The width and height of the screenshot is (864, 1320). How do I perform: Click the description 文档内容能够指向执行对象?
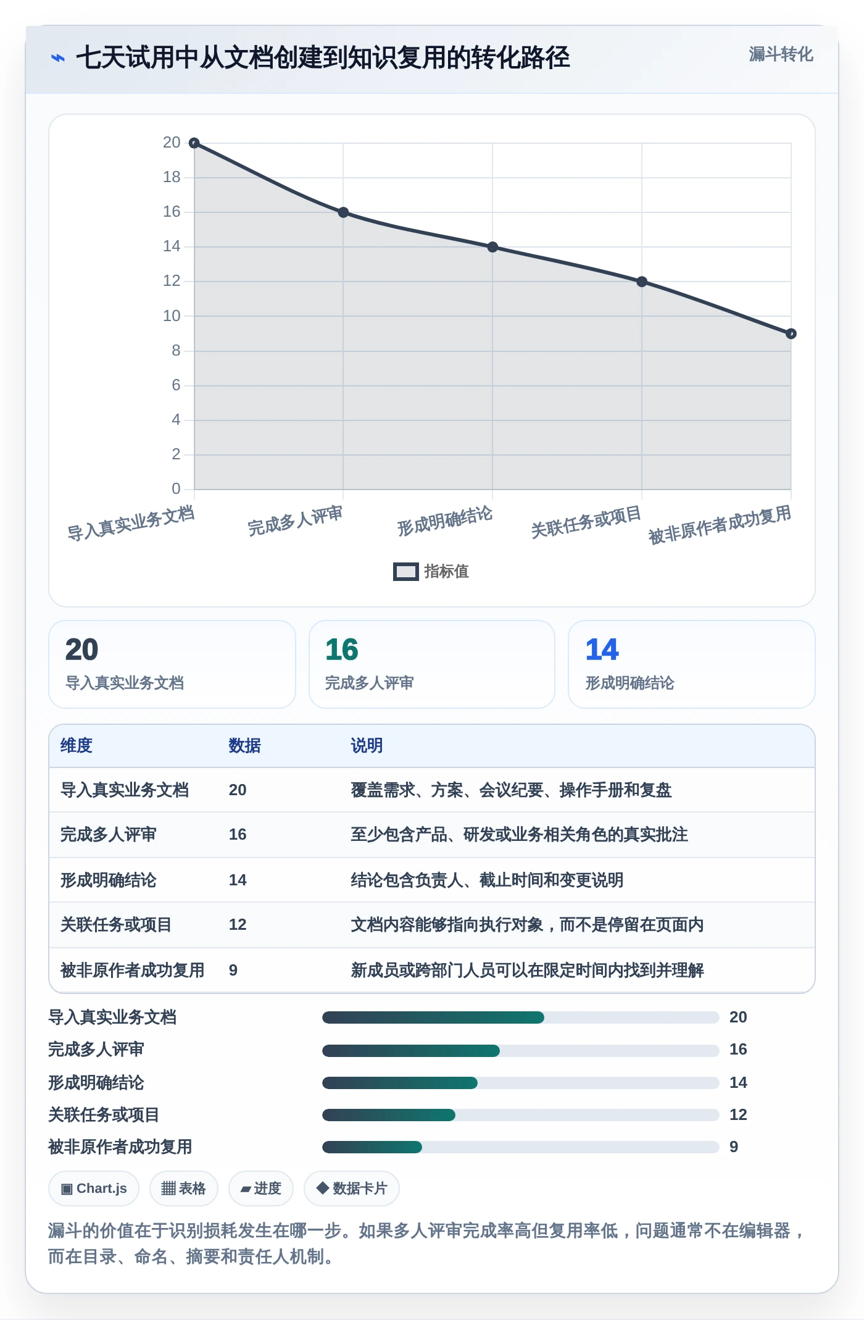527,925
